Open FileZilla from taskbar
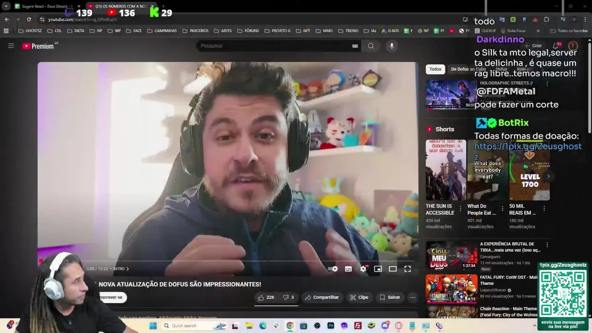This screenshot has width=592, height=333. point(358,326)
